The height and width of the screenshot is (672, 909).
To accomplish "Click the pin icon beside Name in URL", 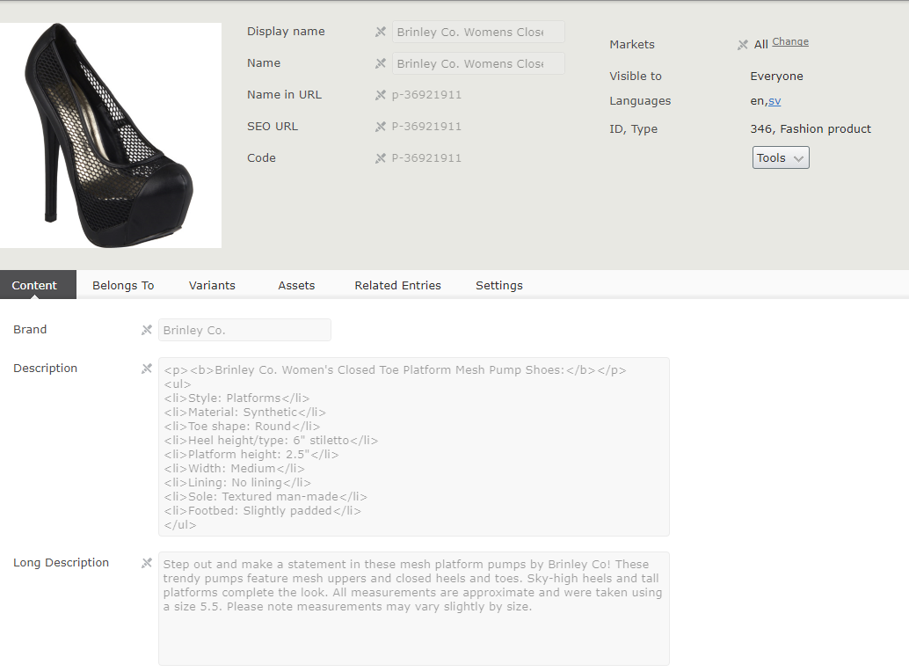I will click(381, 94).
